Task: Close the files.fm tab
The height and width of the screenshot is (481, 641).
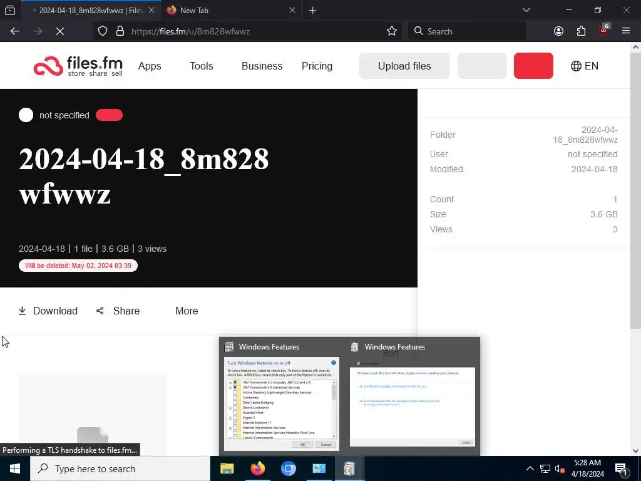Action: [x=151, y=10]
